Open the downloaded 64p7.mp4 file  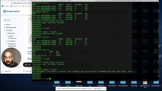point(29,71)
